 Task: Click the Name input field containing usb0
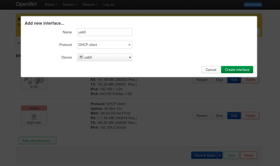coord(104,32)
